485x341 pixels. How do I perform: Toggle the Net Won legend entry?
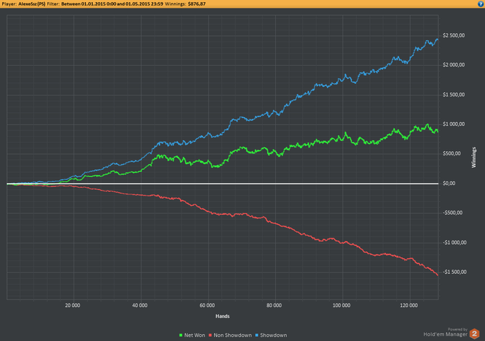point(192,335)
